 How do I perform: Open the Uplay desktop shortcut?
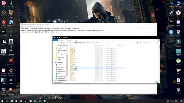pos(171,33)
